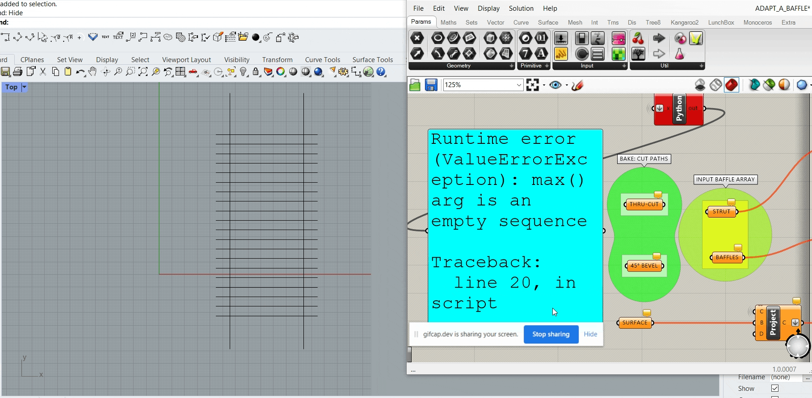
Task: Open the Viewport Layout tab
Action: click(186, 60)
